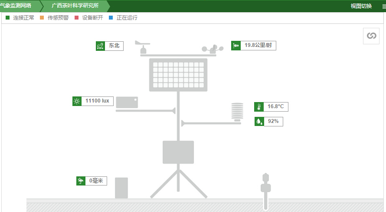
Task: Click the temperature thermometer icon
Action: 259,107
